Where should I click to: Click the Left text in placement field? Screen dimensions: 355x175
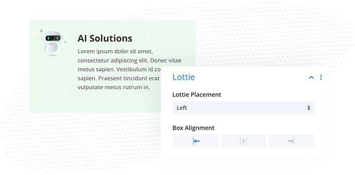182,107
